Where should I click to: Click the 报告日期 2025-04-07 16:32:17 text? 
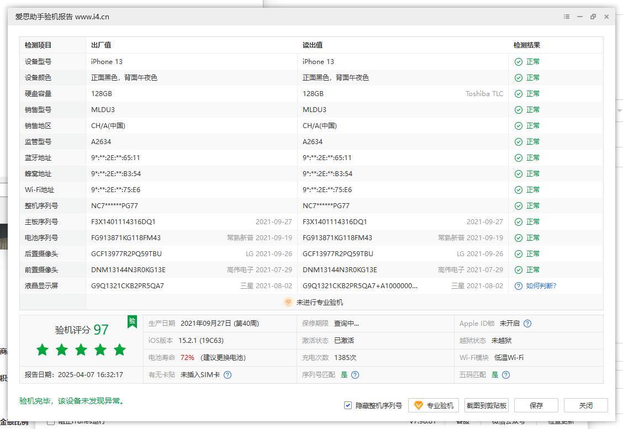[x=74, y=374]
